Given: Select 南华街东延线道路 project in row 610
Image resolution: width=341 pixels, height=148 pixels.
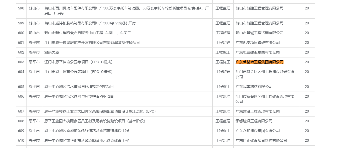Looking at the screenshot, I should [x=87, y=141].
